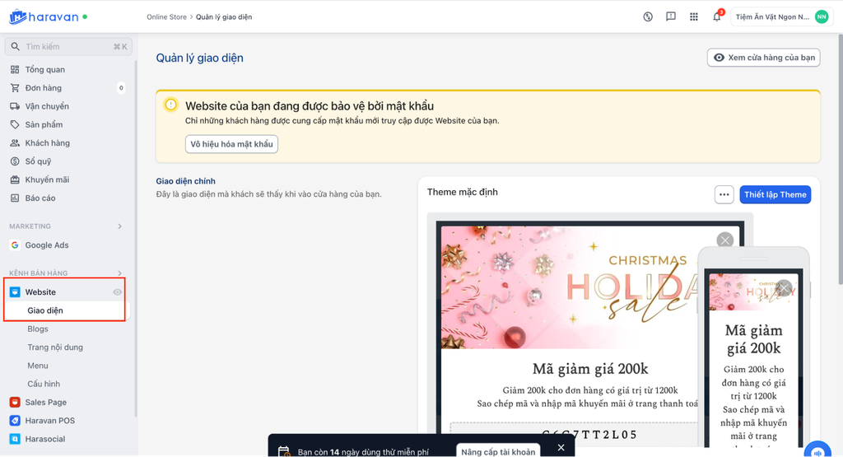Open the notifications bell

coord(716,16)
